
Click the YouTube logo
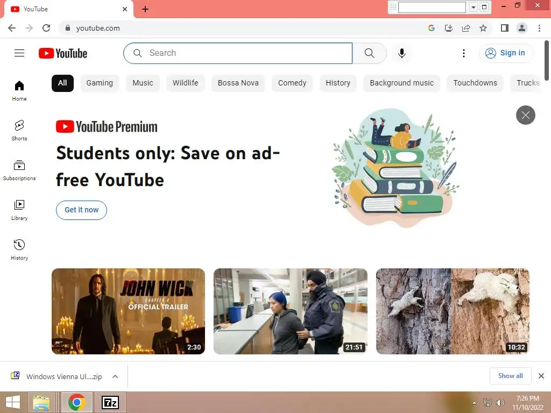[x=63, y=53]
